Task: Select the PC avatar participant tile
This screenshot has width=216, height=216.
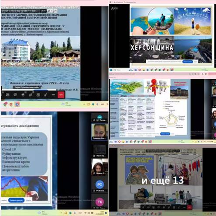Action: [99, 185]
